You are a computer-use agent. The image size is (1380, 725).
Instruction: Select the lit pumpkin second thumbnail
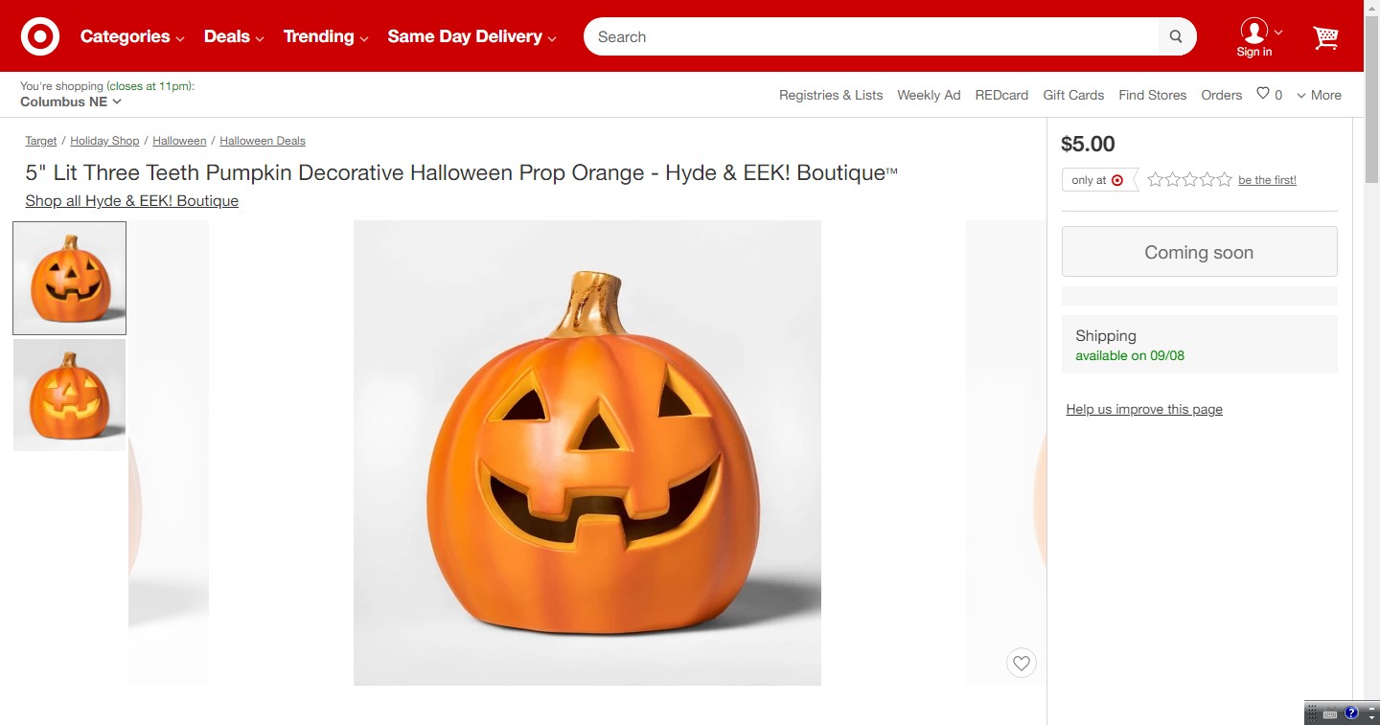click(x=69, y=395)
